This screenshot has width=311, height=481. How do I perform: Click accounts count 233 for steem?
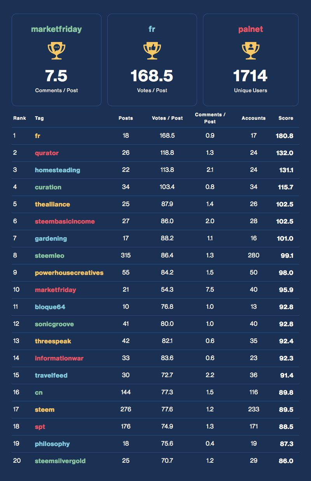pos(253,409)
